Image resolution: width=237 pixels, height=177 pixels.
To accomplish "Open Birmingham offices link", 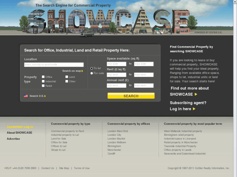I will [114, 146].
